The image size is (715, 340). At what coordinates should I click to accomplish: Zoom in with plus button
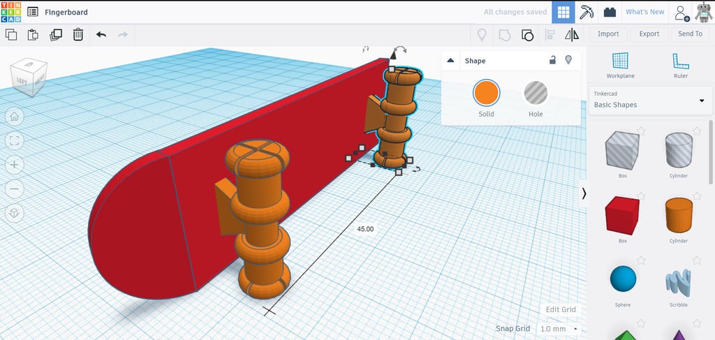[x=14, y=165]
